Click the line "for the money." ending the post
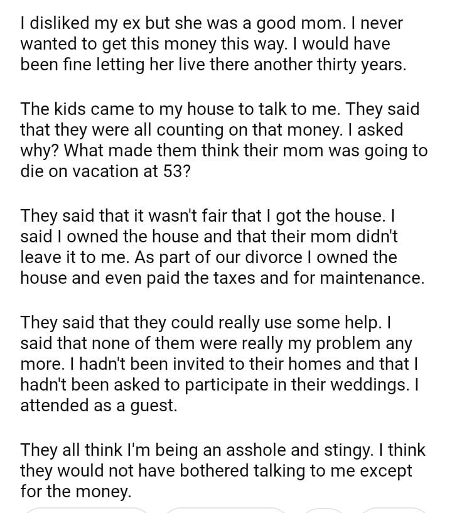Viewport: 452px width, 513px height. (76, 492)
